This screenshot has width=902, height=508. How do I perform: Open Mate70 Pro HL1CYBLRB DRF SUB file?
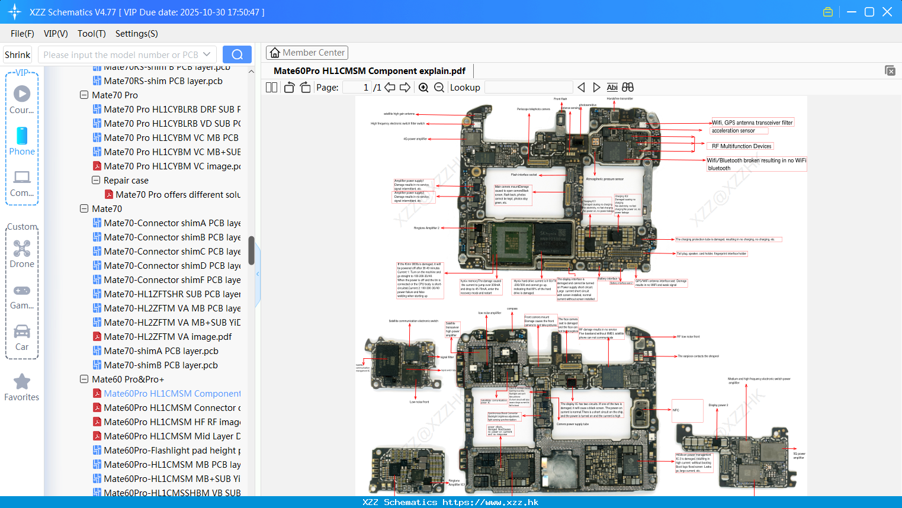(x=167, y=109)
